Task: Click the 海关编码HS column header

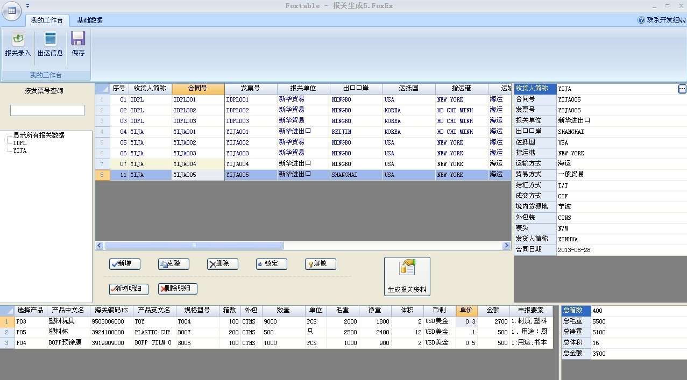Action: pos(111,311)
